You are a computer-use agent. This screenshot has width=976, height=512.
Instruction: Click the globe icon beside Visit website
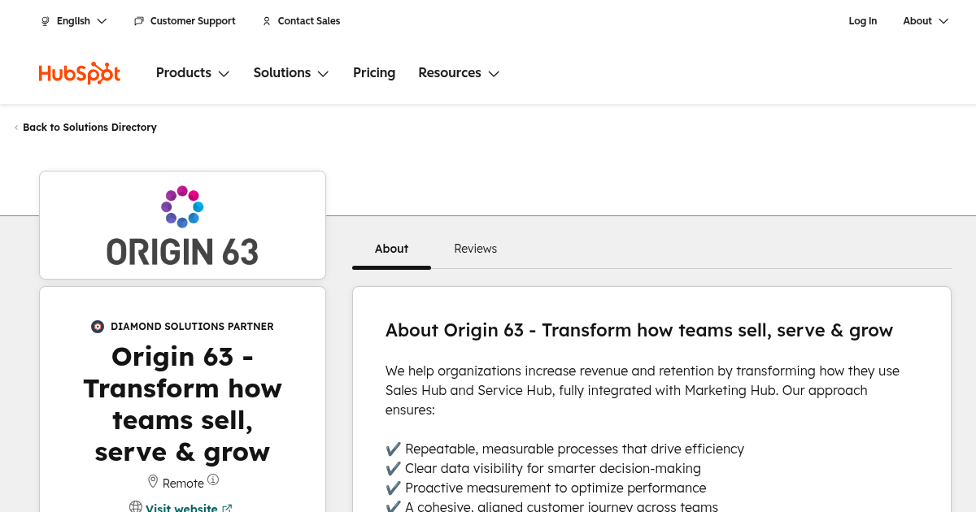pyautogui.click(x=136, y=507)
